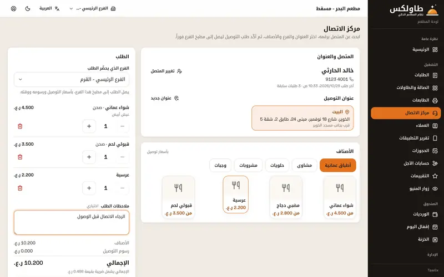Add عرسية item card
444x277 pixels.
235,194
